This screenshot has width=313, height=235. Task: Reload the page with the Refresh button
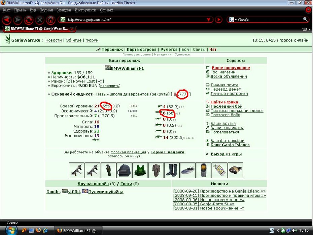29,20
